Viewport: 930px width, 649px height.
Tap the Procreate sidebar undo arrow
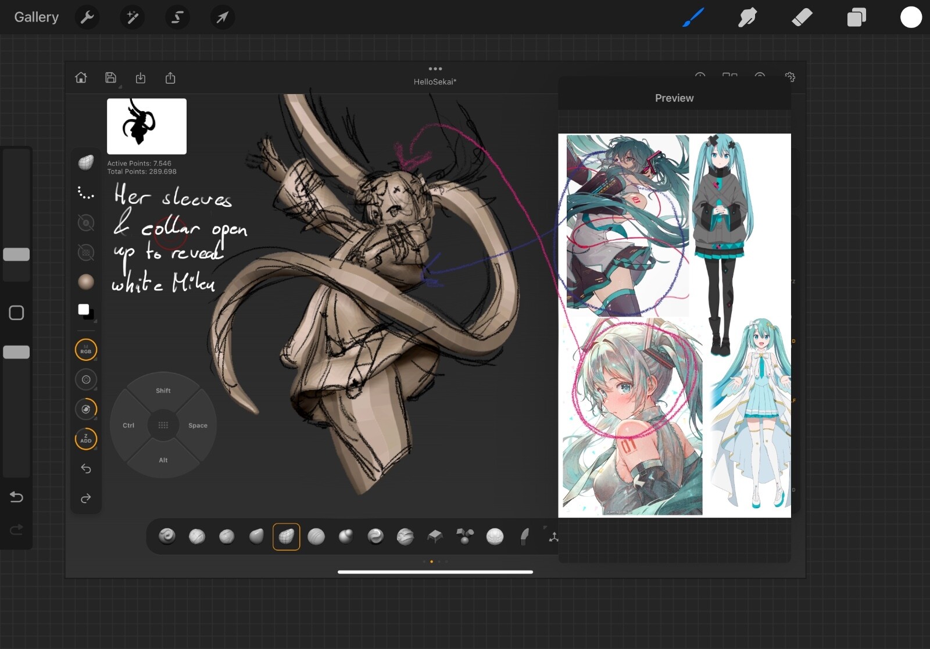16,497
